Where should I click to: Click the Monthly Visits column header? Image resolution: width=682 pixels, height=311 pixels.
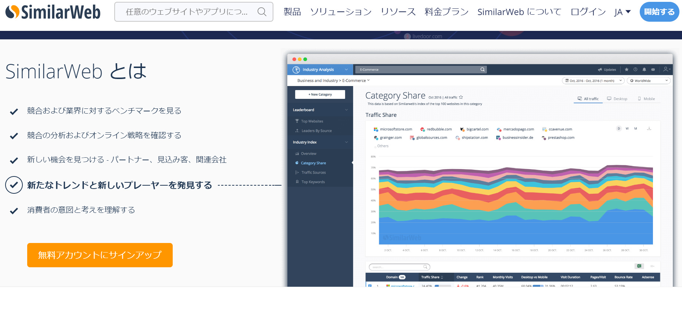click(x=503, y=277)
